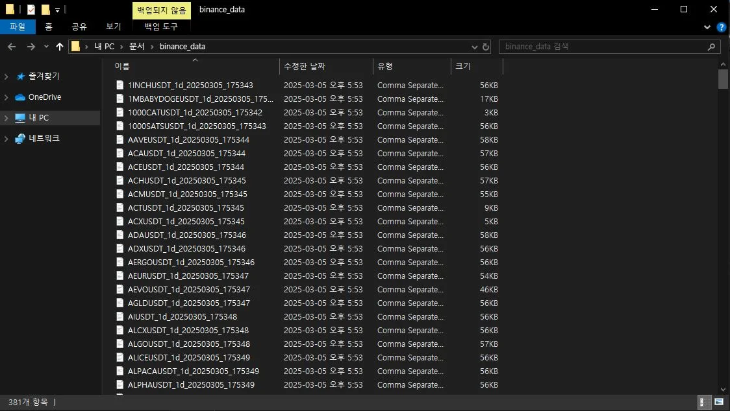Select file AEVOUSDT_1d_20250305_175347

189,289
